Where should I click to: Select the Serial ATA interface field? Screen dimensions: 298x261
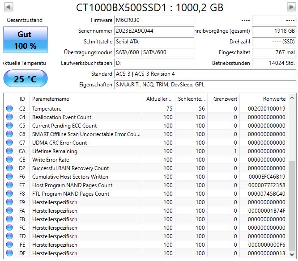coord(154,42)
